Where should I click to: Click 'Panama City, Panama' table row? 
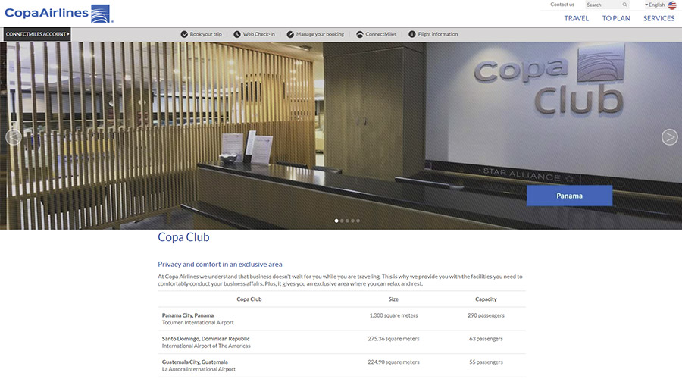(342, 319)
